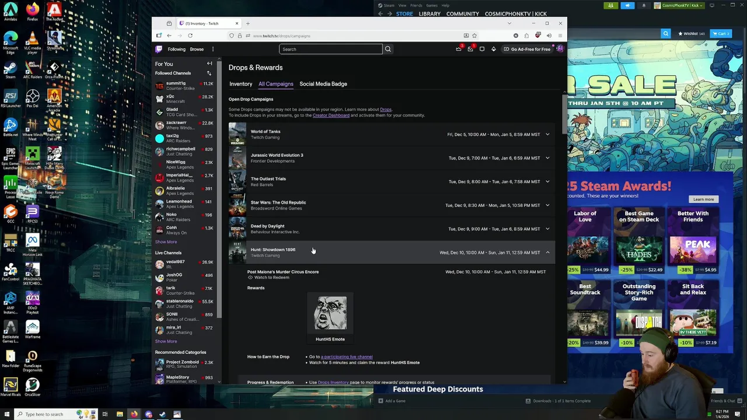Click Steam blue announcements megaphone button
Image resolution: width=747 pixels, height=420 pixels.
[x=628, y=5]
